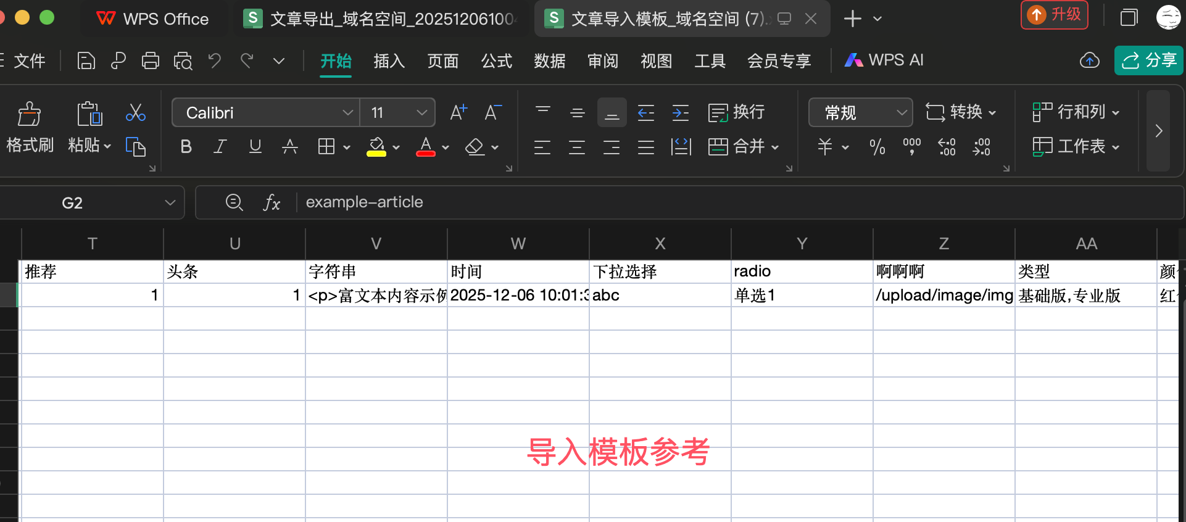
Task: Increase font size with A+ icon
Action: pyautogui.click(x=458, y=112)
